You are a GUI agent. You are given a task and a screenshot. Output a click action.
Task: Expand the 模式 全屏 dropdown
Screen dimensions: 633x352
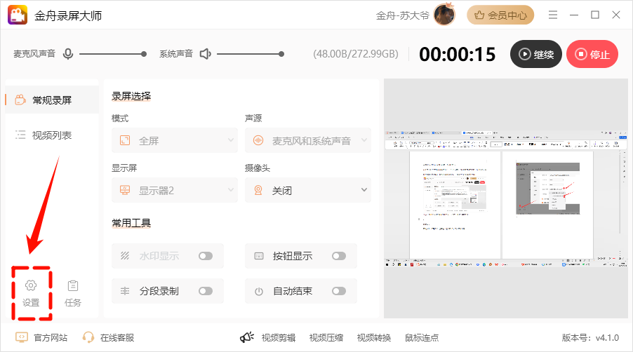click(x=175, y=140)
